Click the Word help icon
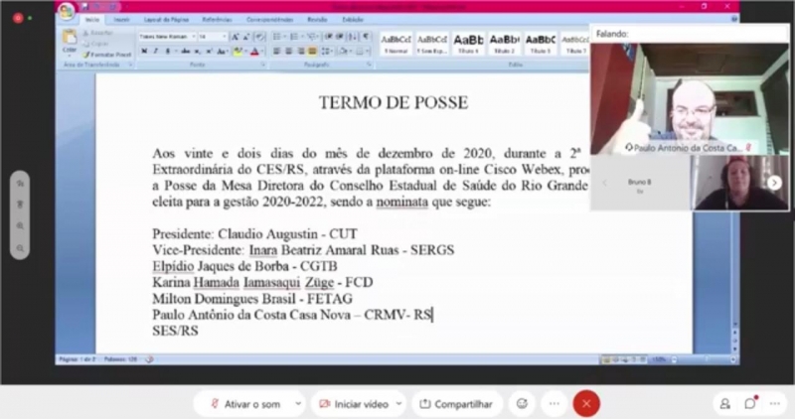This screenshot has height=419, width=795. click(x=734, y=19)
